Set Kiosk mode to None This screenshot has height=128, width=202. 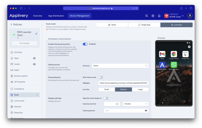(x=112, y=25)
